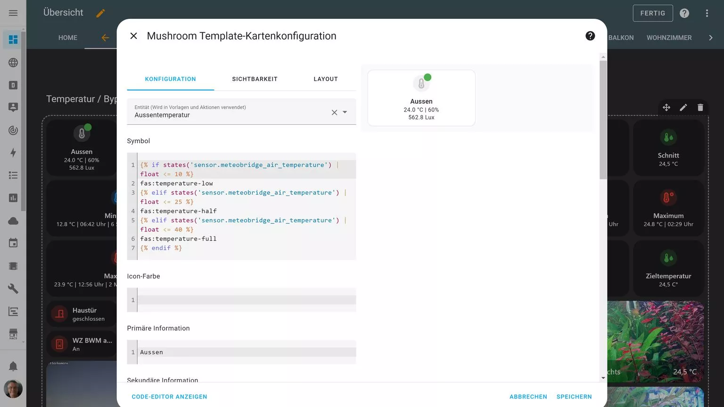Click 'fas:temperature-low' line in code editor
The height and width of the screenshot is (407, 724).
click(x=176, y=183)
